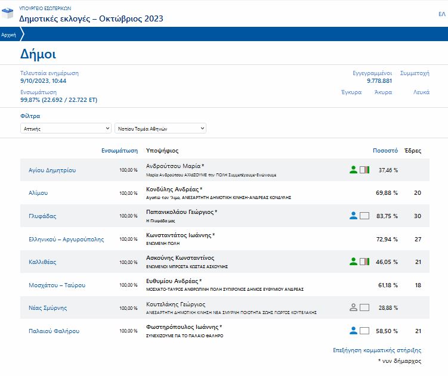Image resolution: width=448 pixels, height=376 pixels.
Task: Click blue person icon in Γλυφάδας row
Action: (353, 216)
